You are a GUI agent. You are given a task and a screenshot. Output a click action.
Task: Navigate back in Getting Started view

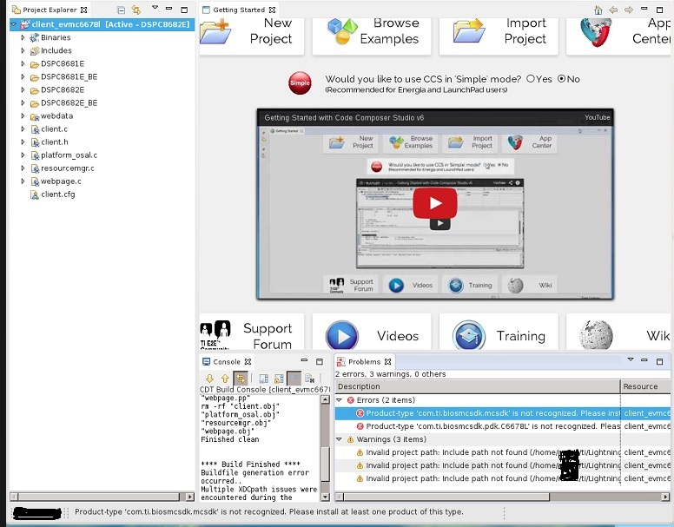613,10
